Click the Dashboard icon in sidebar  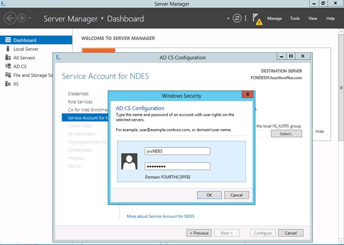coord(8,40)
